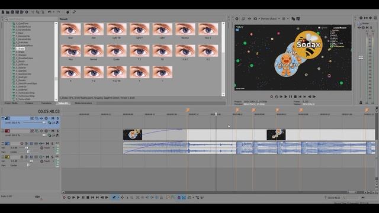Open automation settings gear on red video track

click(46, 131)
